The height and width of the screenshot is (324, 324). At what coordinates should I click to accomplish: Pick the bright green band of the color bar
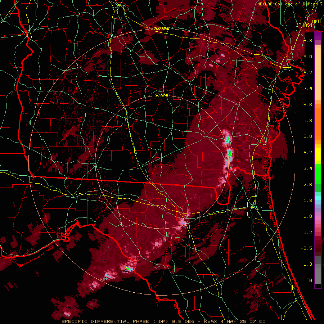coord(318,174)
